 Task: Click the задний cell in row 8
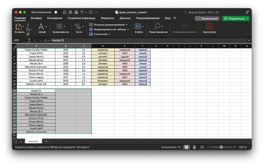pyautogui.click(x=125, y=57)
